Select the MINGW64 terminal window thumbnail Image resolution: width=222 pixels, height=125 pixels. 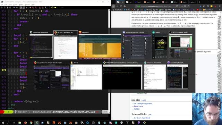(x=122, y=76)
